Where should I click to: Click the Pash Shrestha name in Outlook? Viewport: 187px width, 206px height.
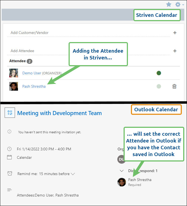[x=140, y=180]
